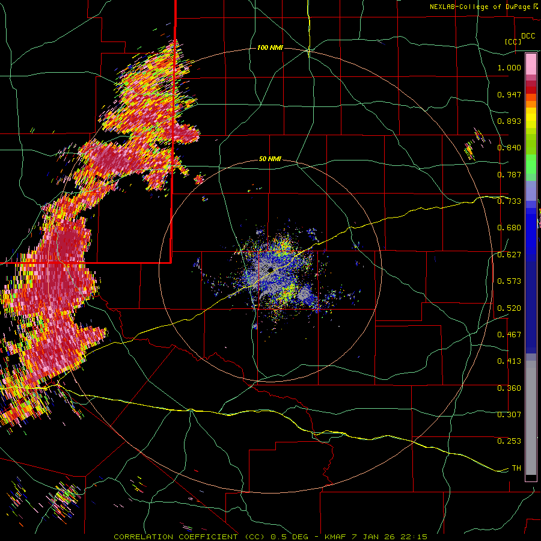The width and height of the screenshot is (541, 541).
Task: Click the pink segment of the color bar
Action: point(531,64)
